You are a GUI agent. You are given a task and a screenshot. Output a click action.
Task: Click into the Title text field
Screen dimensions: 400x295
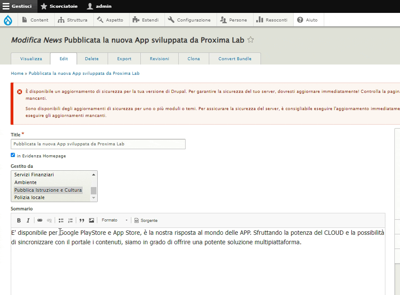98,144
